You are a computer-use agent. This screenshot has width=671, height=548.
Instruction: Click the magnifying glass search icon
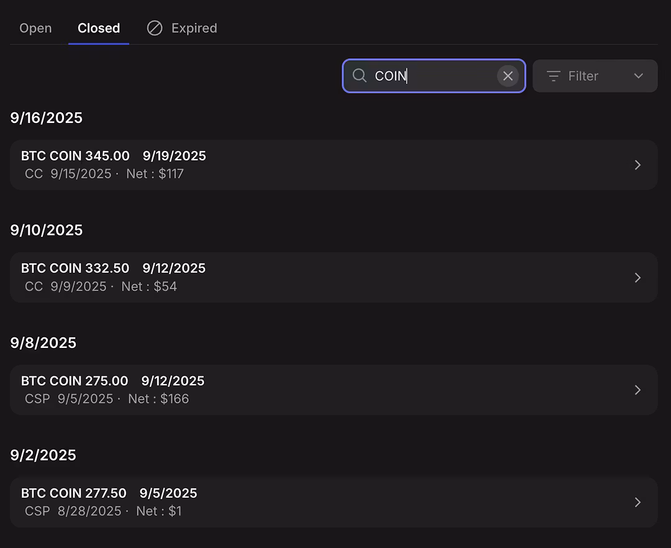point(359,76)
